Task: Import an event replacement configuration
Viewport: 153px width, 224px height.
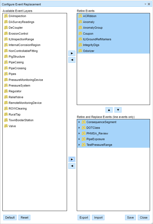Action: point(98,218)
